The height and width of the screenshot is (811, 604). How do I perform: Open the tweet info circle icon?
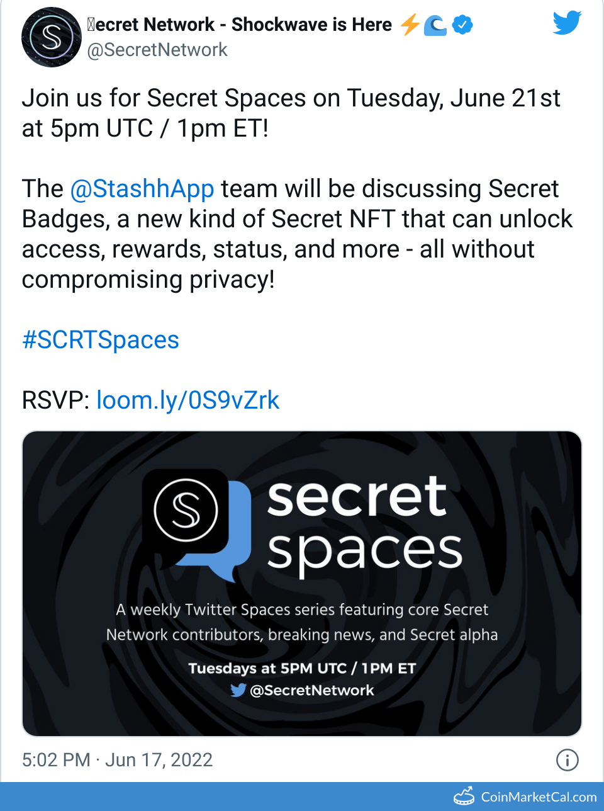tap(567, 760)
